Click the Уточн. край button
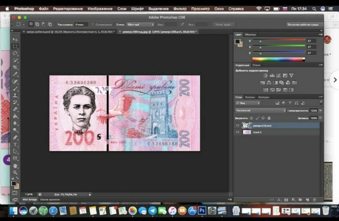The width and height of the screenshot is (339, 221). [x=224, y=25]
